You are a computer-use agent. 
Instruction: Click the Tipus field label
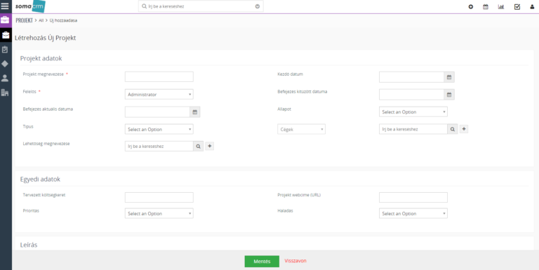coord(28,126)
